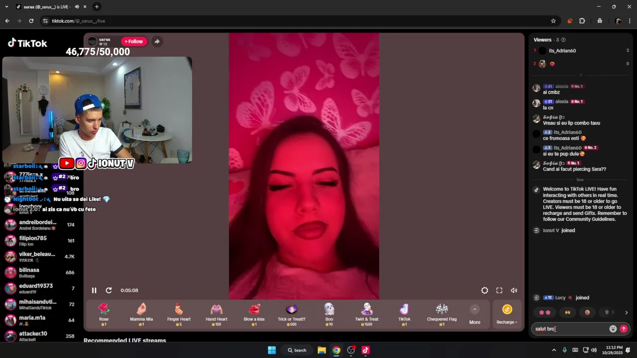Open the emoji picker in chat
Image resolution: width=637 pixels, height=358 pixels.
tap(613, 329)
